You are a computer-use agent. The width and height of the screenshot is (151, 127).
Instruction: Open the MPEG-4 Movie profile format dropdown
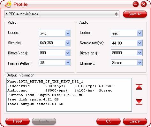tap(62, 14)
